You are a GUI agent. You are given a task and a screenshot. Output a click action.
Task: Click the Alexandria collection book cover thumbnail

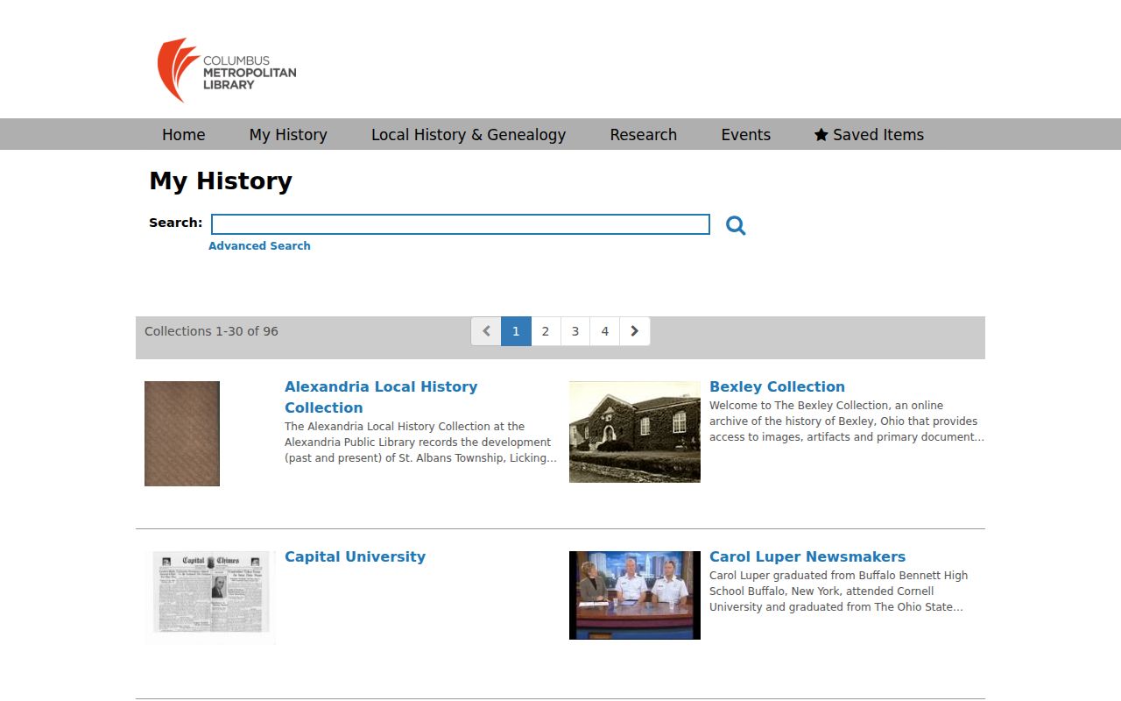[182, 434]
